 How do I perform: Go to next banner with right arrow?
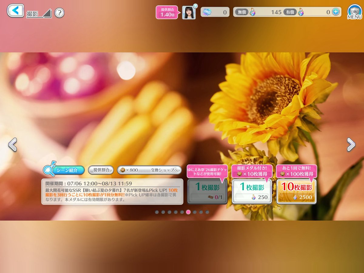pyautogui.click(x=351, y=144)
